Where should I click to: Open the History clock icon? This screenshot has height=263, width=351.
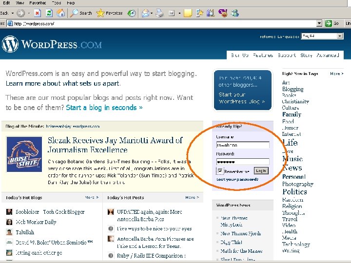pos(132,13)
